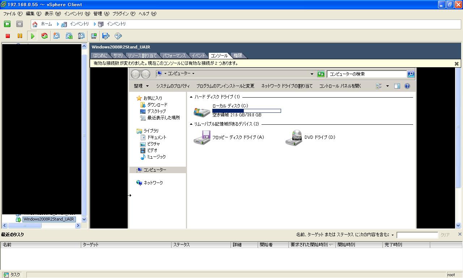Collapse the ハードディスクドライブ group
This screenshot has height=278, width=463.
coord(191,97)
